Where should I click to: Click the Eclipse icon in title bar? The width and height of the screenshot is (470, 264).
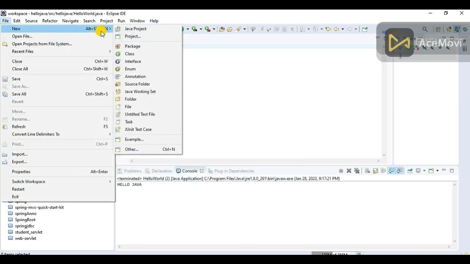(4, 14)
